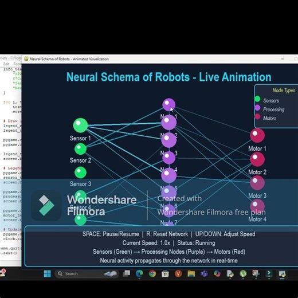298x298 pixels.
Task: Click the green Sensor 2 node
Action: click(80, 149)
